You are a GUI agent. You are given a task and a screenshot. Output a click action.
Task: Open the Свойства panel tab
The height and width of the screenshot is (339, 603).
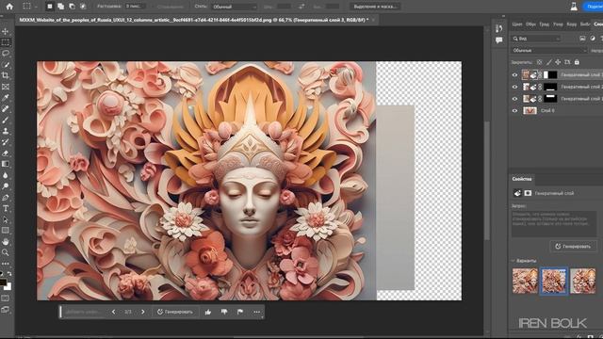point(522,179)
